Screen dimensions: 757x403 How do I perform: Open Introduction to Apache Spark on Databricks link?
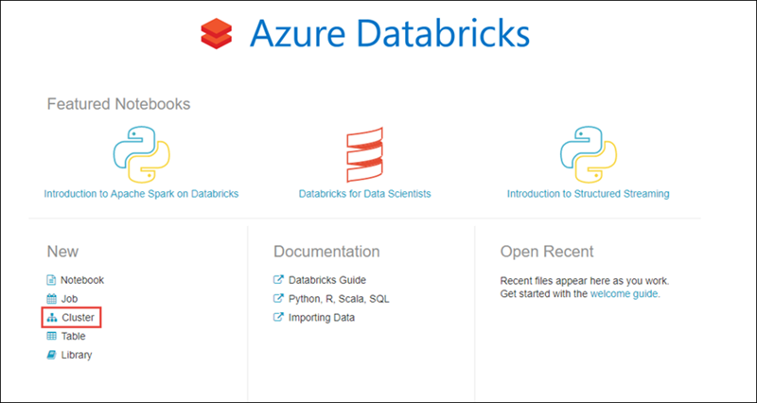pos(141,194)
